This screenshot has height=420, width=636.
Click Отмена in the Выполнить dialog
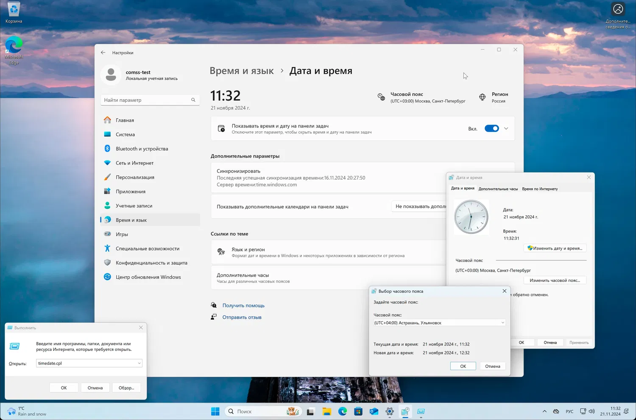pyautogui.click(x=95, y=388)
